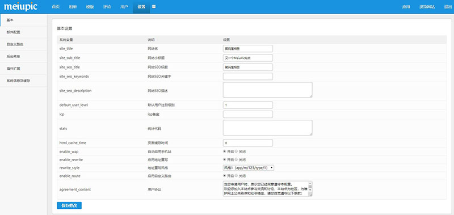Click the 基本设置 heading text
Screen dimensions: 454x215
click(x=64, y=28)
